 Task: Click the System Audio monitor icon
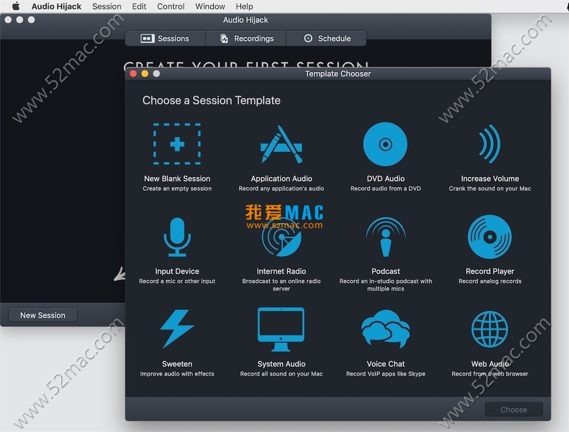click(x=281, y=330)
